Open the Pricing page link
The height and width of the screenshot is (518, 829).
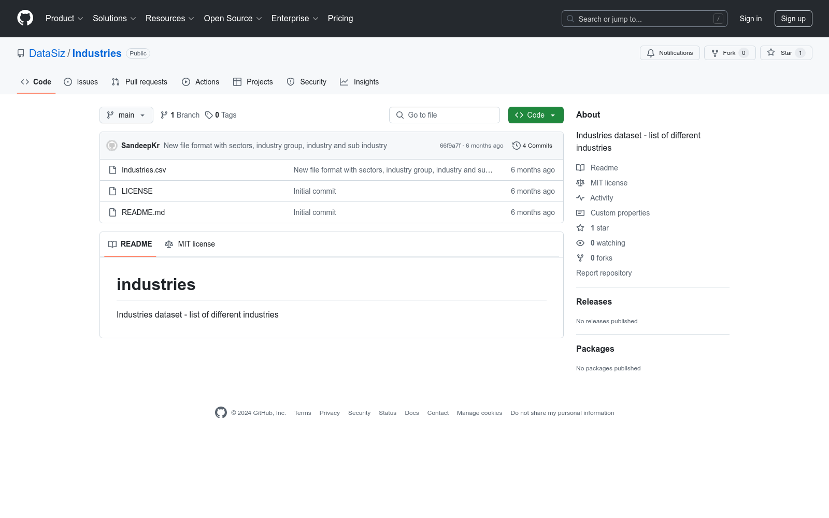tap(340, 19)
